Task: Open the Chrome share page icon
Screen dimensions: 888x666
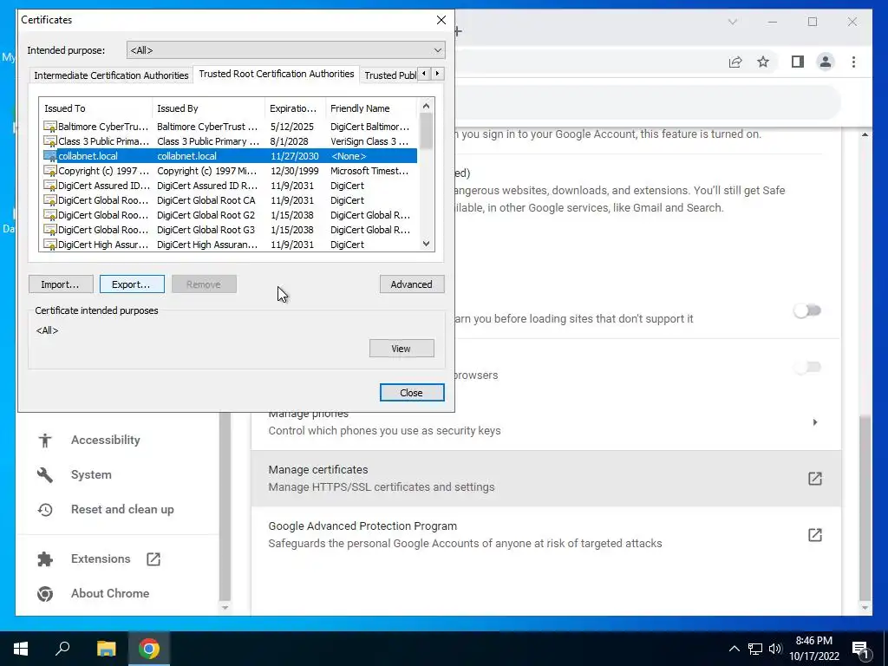Action: point(735,62)
